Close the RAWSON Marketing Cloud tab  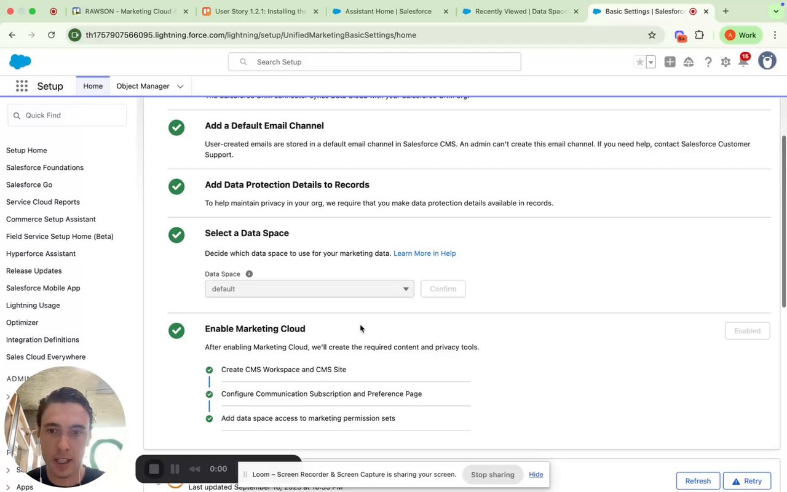coord(186,11)
